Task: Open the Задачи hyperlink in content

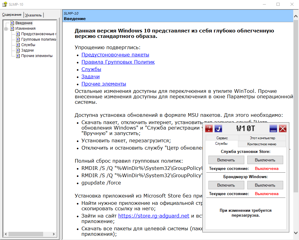Action: 90,76
